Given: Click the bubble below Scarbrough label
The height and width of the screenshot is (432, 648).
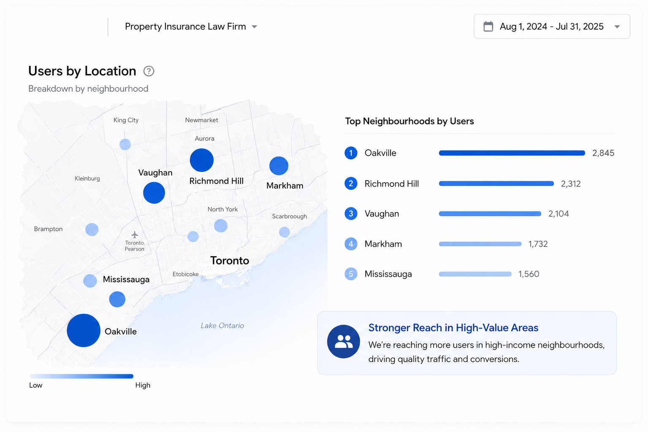Looking at the screenshot, I should pyautogui.click(x=285, y=232).
